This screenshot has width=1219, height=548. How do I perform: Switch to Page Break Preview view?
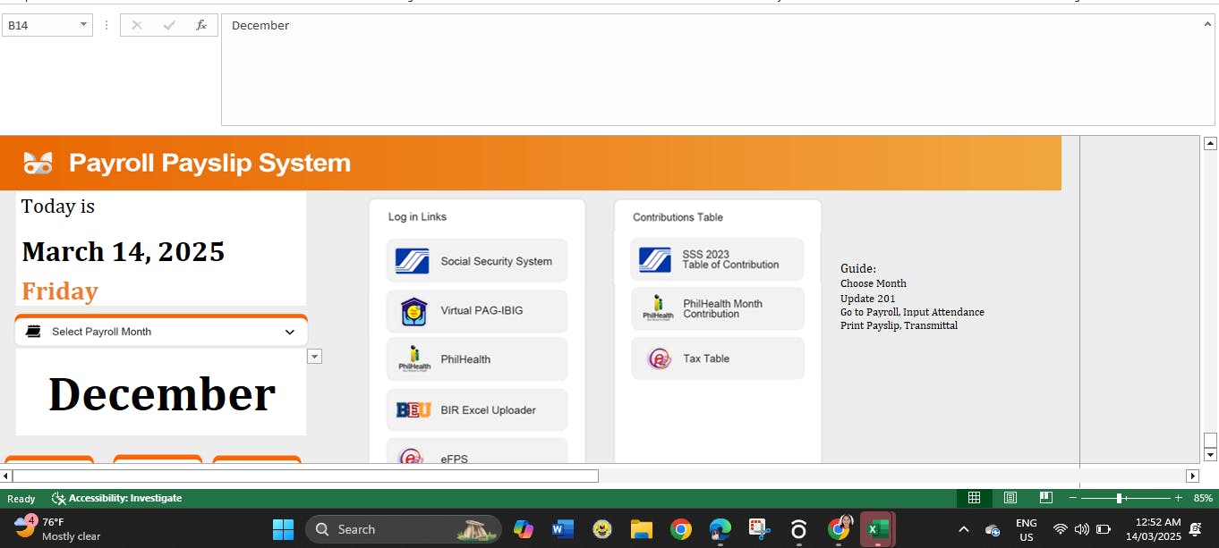(x=1045, y=498)
